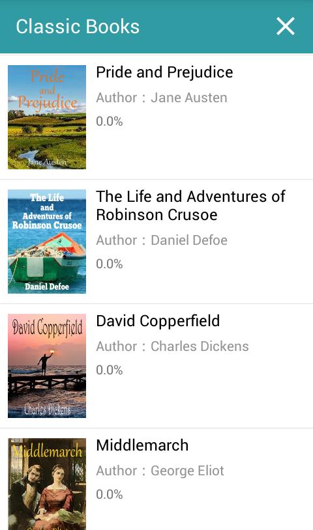Close the Classic Books screen
Viewport: 313px width, 530px height.
click(x=285, y=26)
